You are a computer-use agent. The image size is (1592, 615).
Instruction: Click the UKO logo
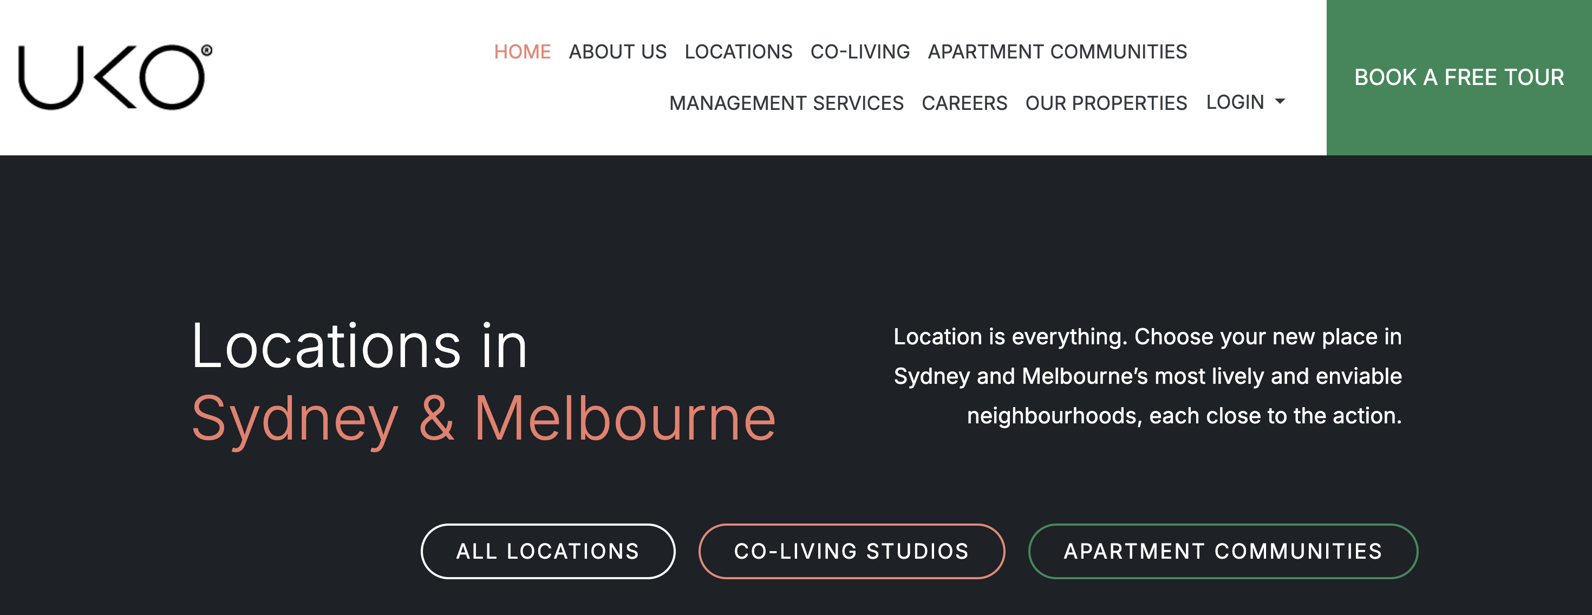coord(111,77)
